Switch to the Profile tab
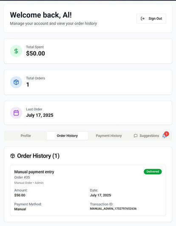This screenshot has width=176, height=226. pos(26,136)
